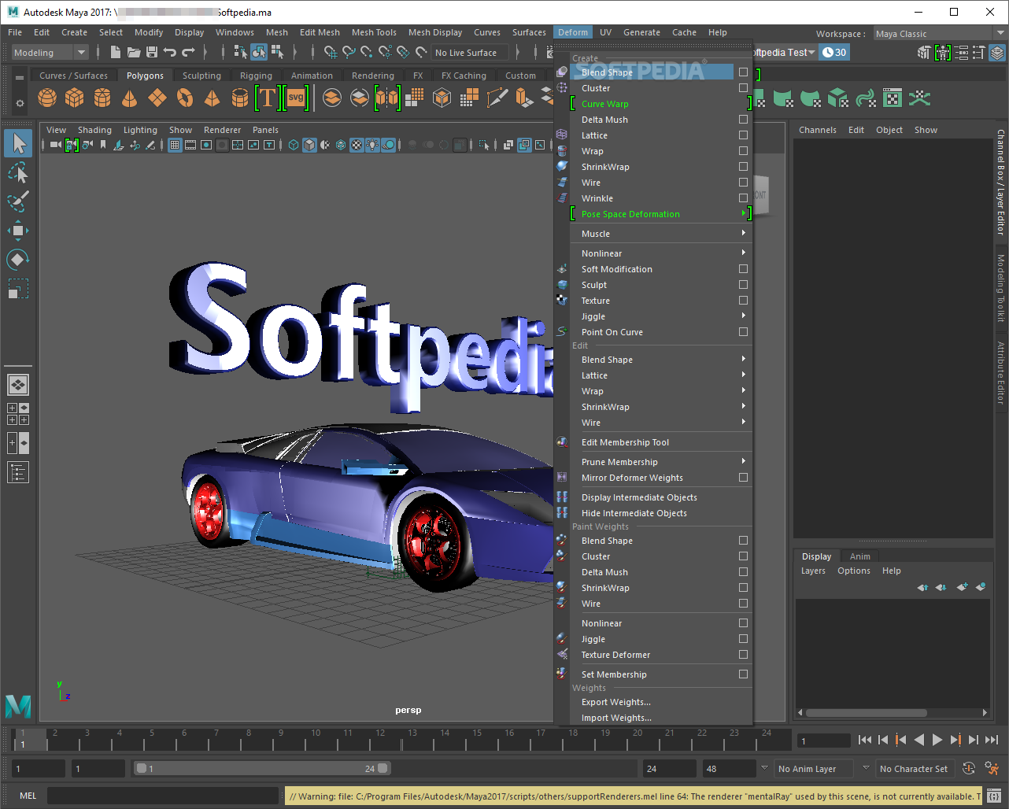
Task: Click the polygon Type text tool icon
Action: 268,98
